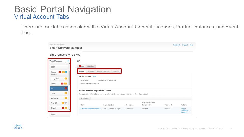This screenshot has width=244, height=137.
Task: Download the registration token
Action: 185,110
